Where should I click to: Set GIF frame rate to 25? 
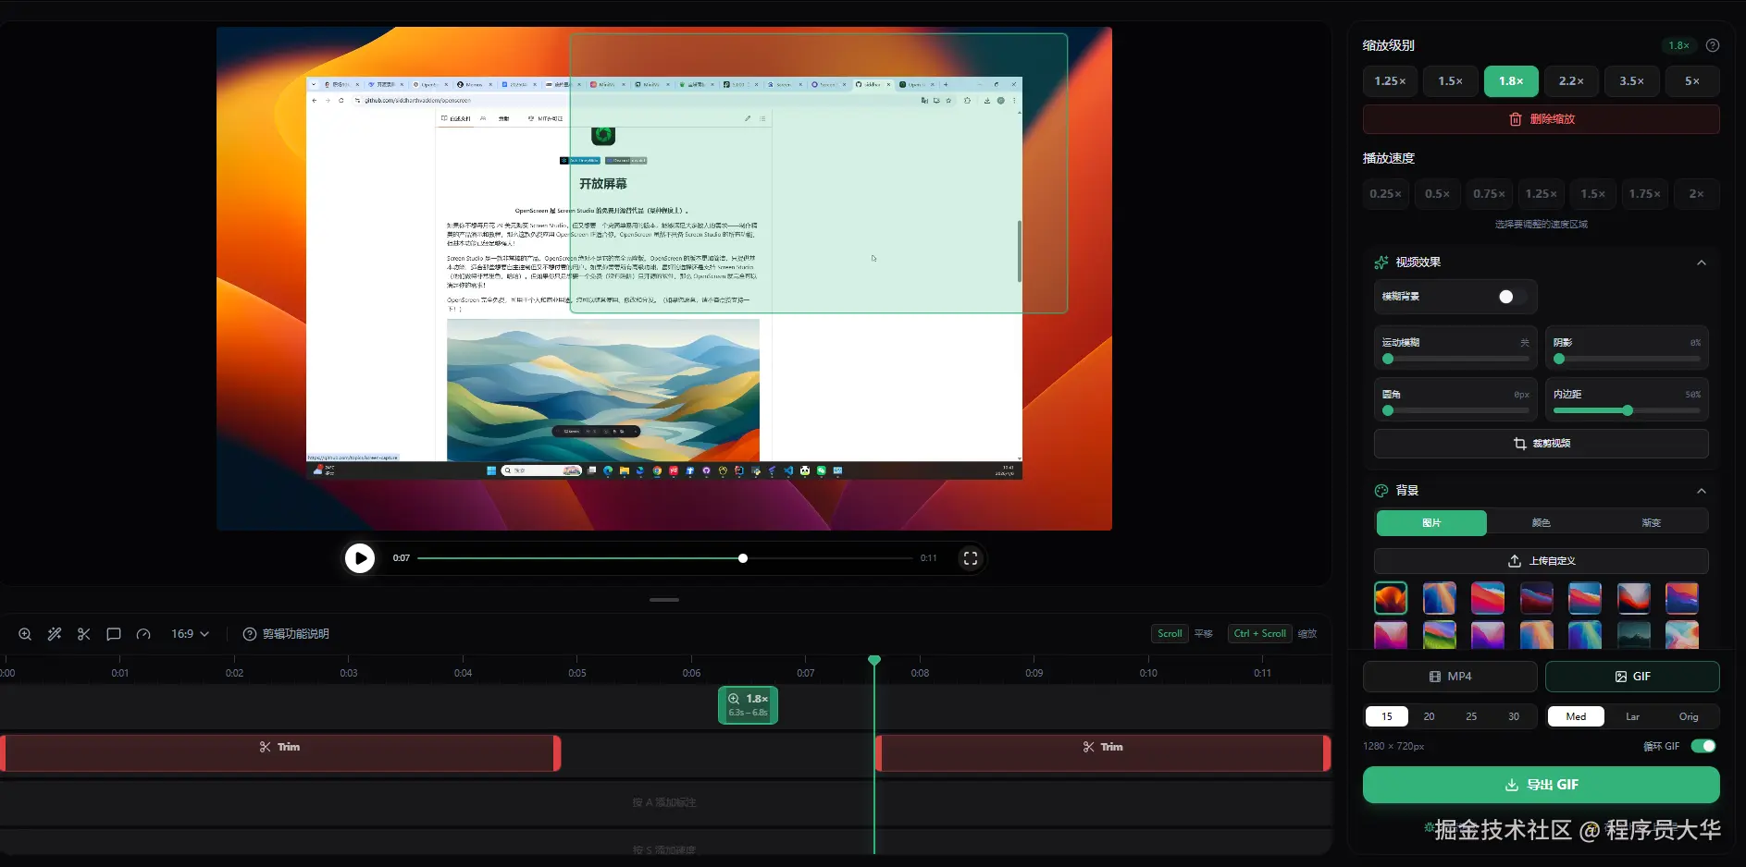1471,716
